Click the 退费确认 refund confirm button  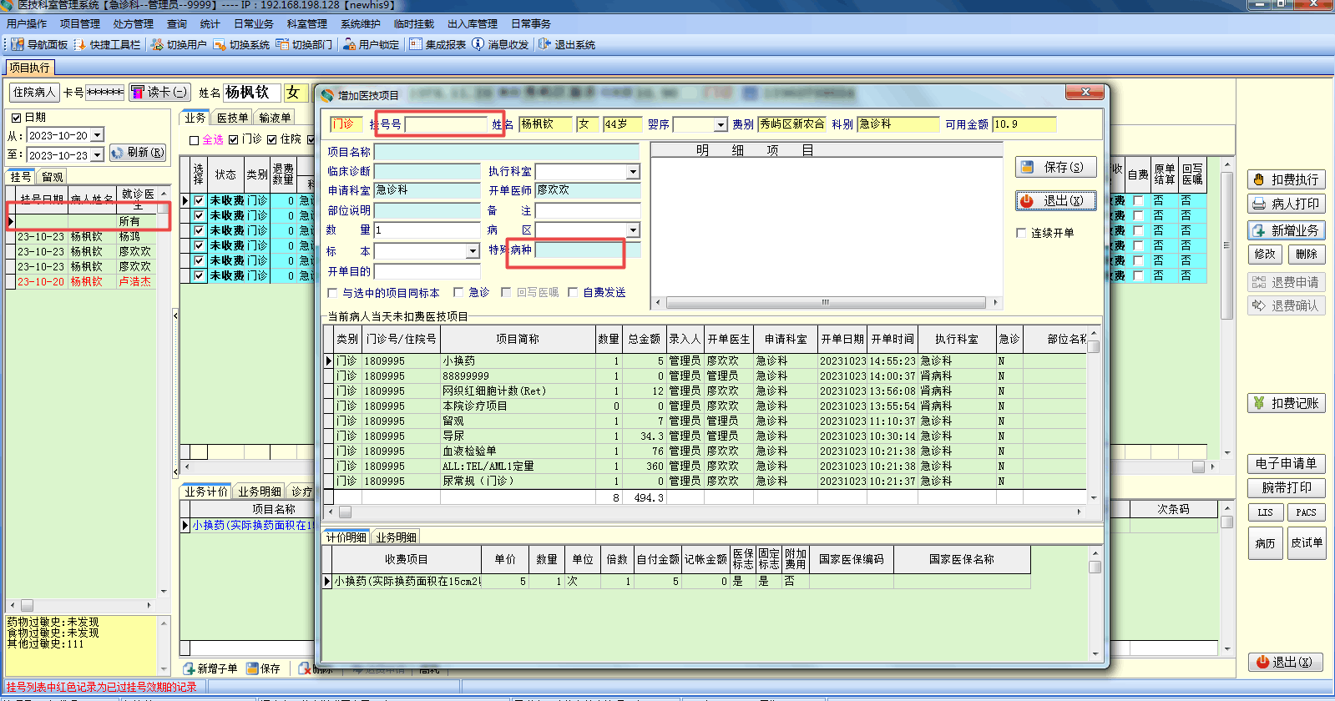(x=1287, y=305)
